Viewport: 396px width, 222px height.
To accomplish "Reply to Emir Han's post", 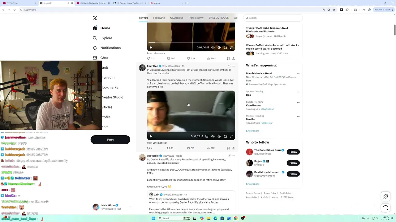I will tap(150, 148).
